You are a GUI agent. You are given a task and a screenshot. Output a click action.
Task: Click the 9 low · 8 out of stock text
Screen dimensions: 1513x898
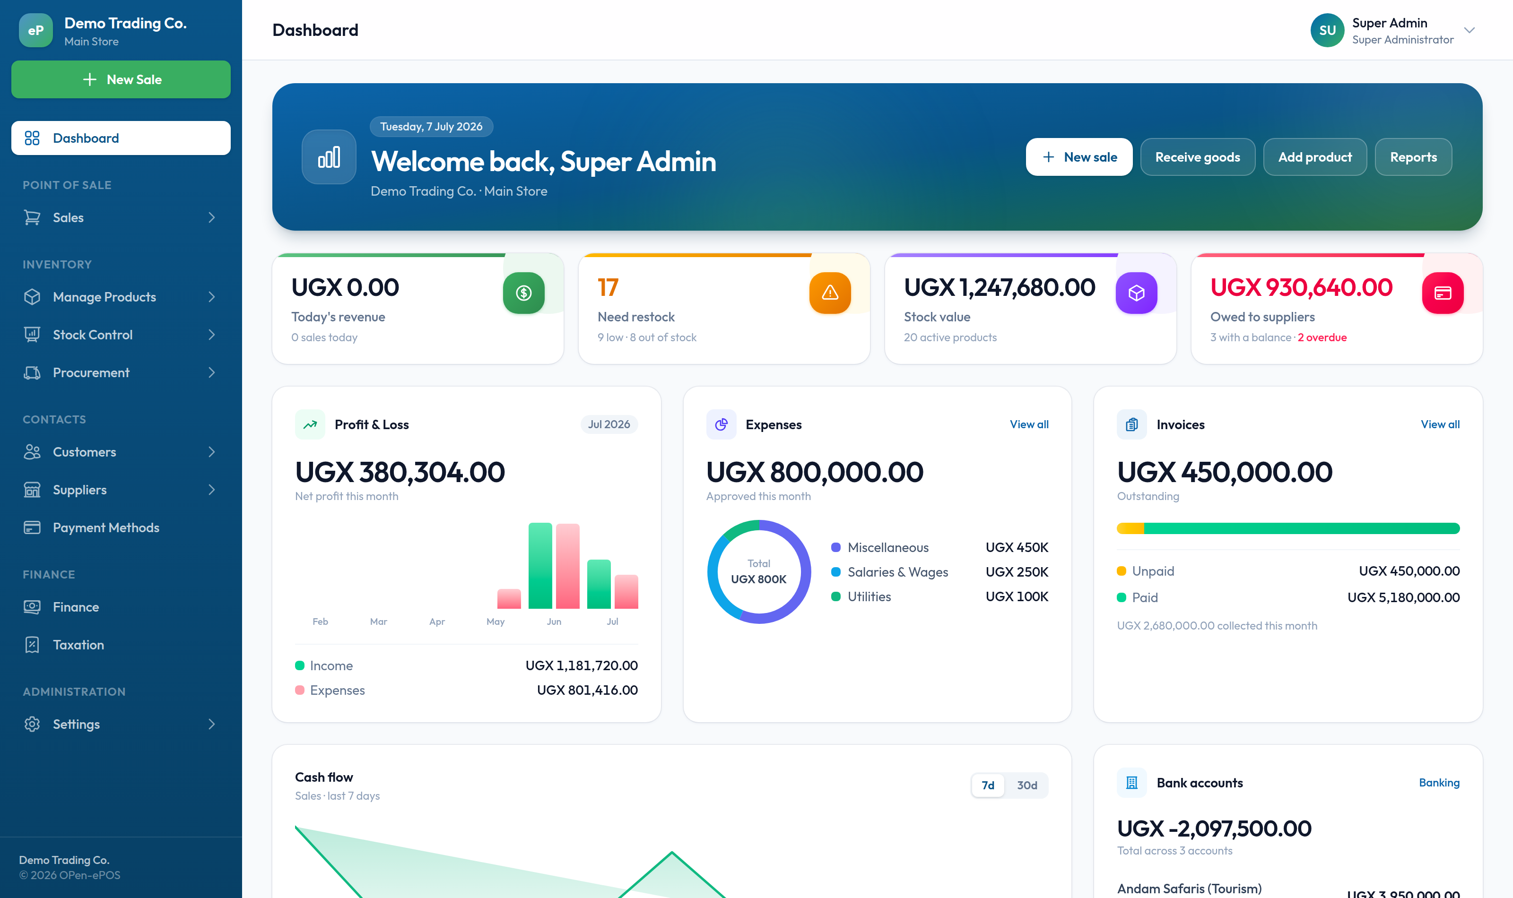[x=646, y=337]
